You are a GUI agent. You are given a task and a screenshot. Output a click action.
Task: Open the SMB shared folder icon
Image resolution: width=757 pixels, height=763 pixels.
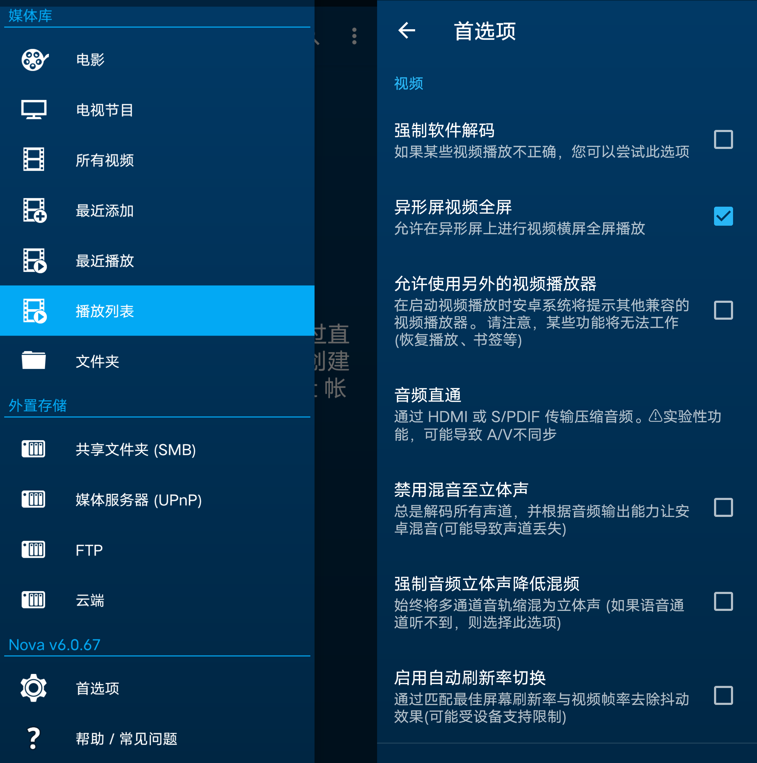click(33, 449)
